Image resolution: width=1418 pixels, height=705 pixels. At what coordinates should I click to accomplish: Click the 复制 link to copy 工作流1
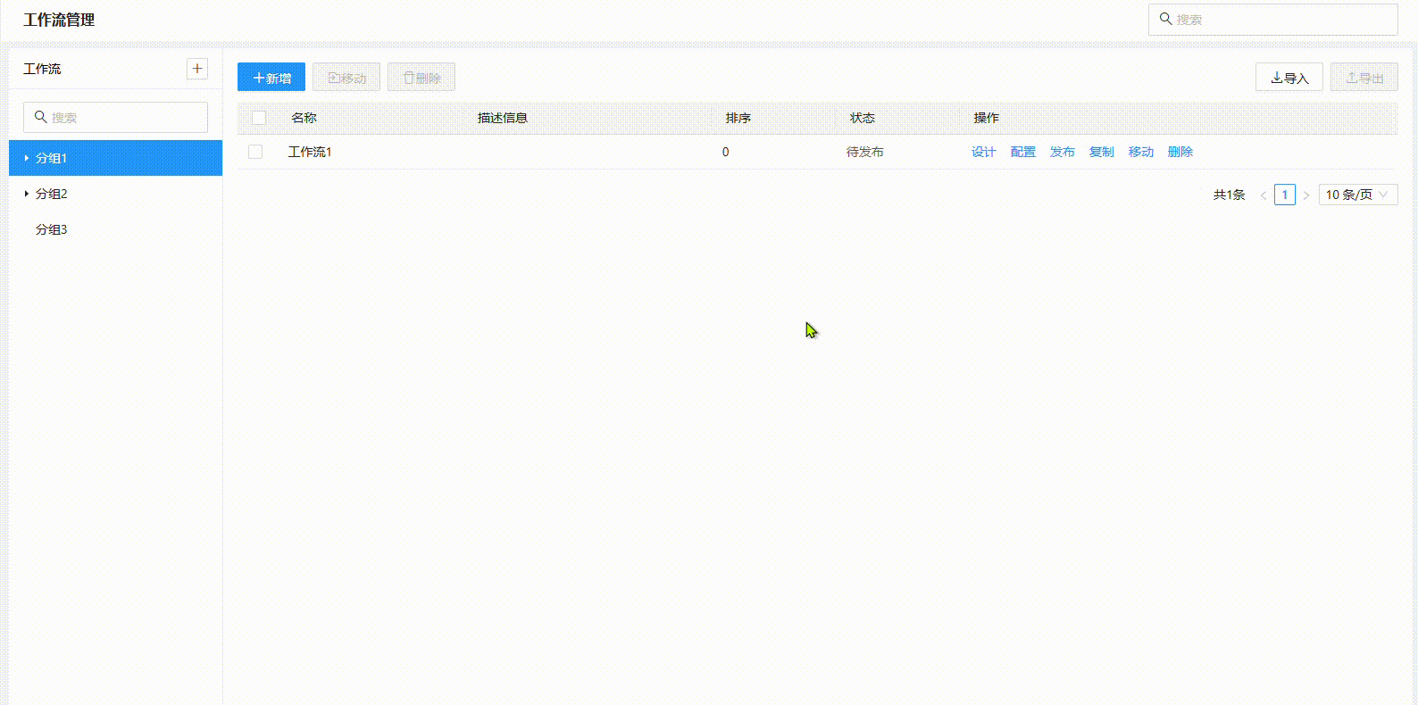pyautogui.click(x=1101, y=152)
